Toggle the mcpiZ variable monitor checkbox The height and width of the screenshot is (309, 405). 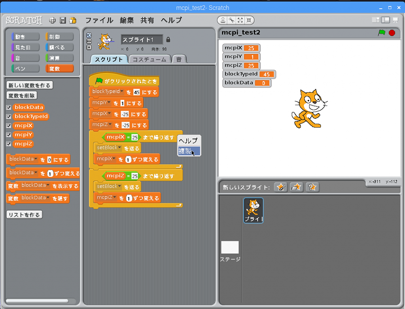[x=9, y=144]
